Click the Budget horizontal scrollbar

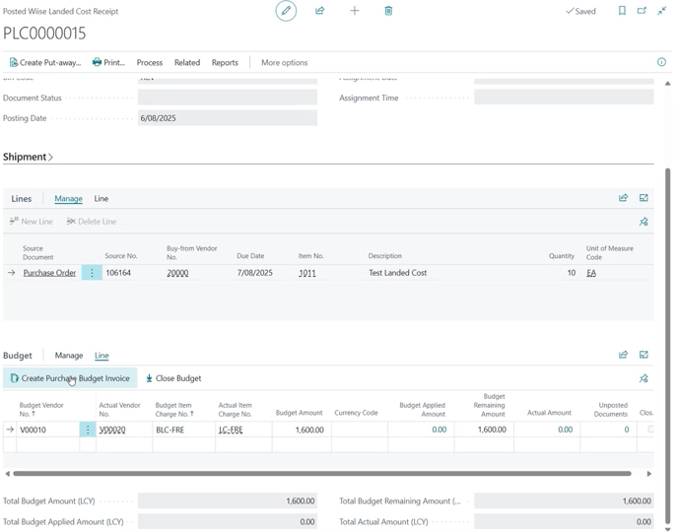[321, 474]
